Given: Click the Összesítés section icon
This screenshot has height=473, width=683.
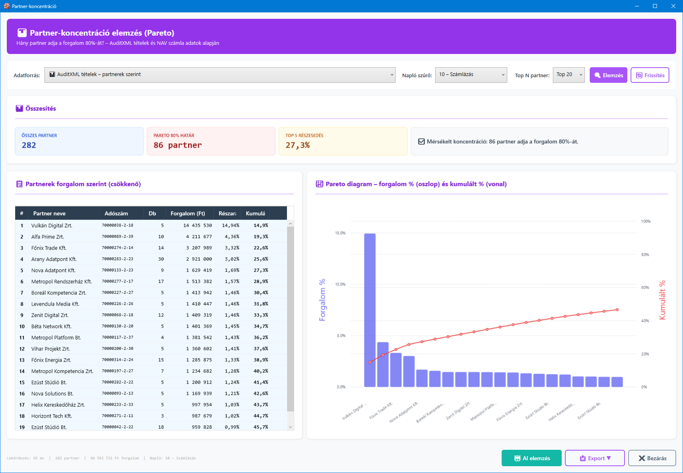Looking at the screenshot, I should pyautogui.click(x=19, y=108).
